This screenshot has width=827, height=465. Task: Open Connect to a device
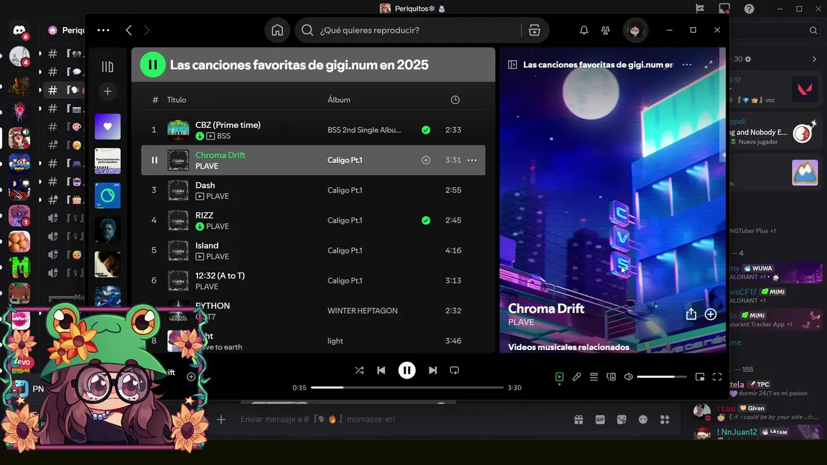click(x=611, y=377)
